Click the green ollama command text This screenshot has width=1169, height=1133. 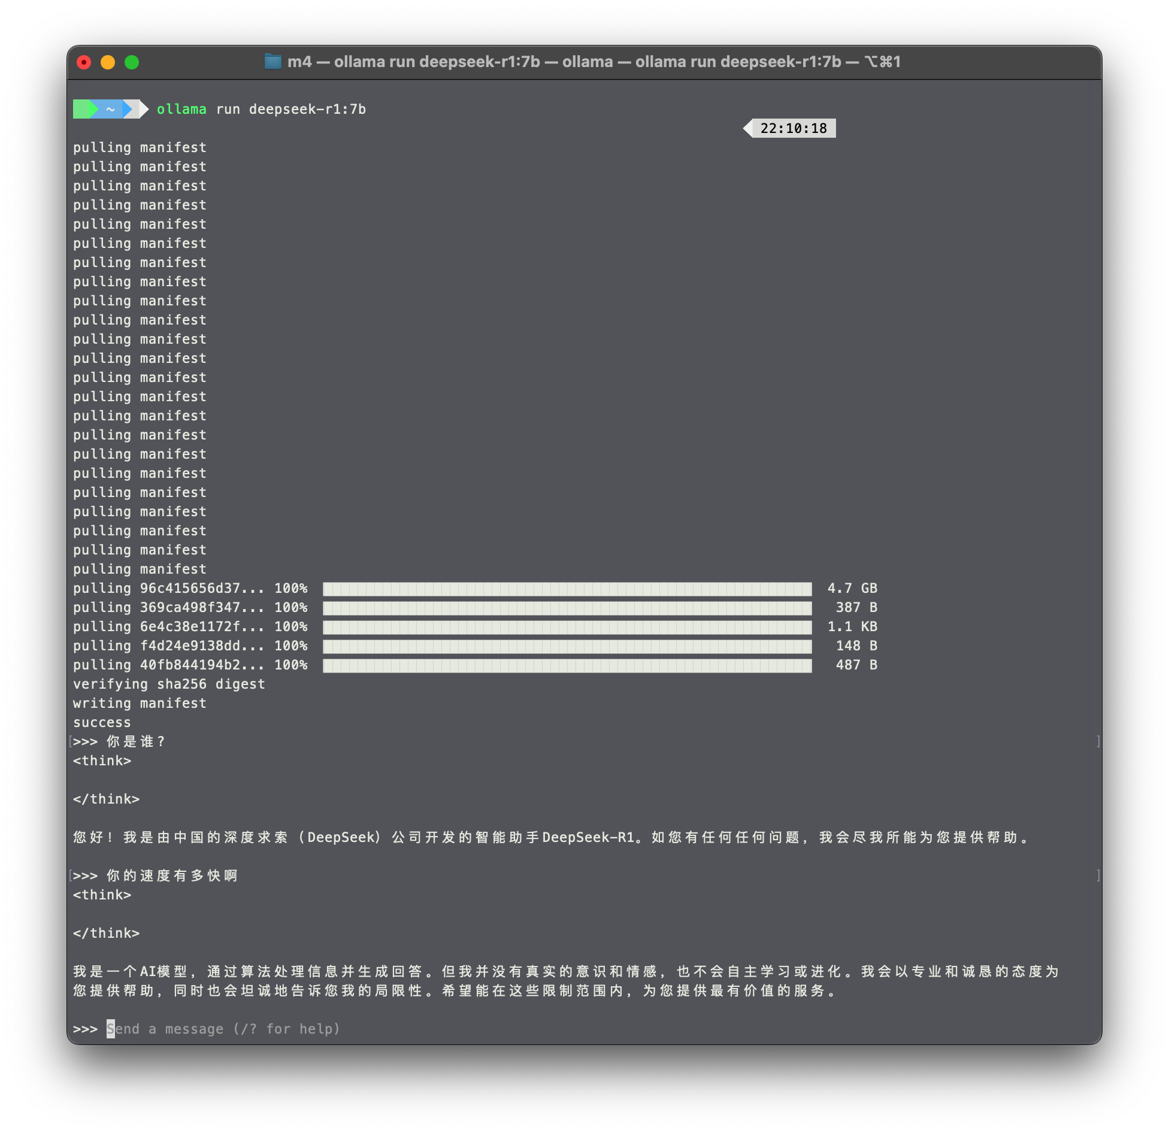point(181,109)
